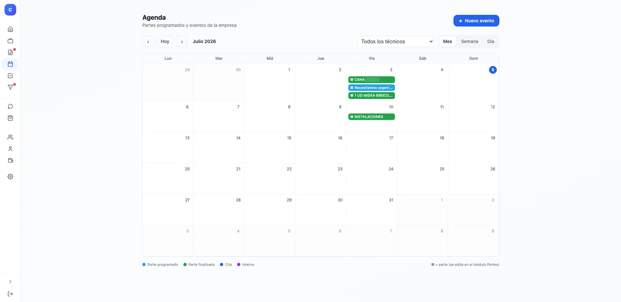Open the users group icon in sidebar
This screenshot has height=302, width=621.
pyautogui.click(x=10, y=137)
